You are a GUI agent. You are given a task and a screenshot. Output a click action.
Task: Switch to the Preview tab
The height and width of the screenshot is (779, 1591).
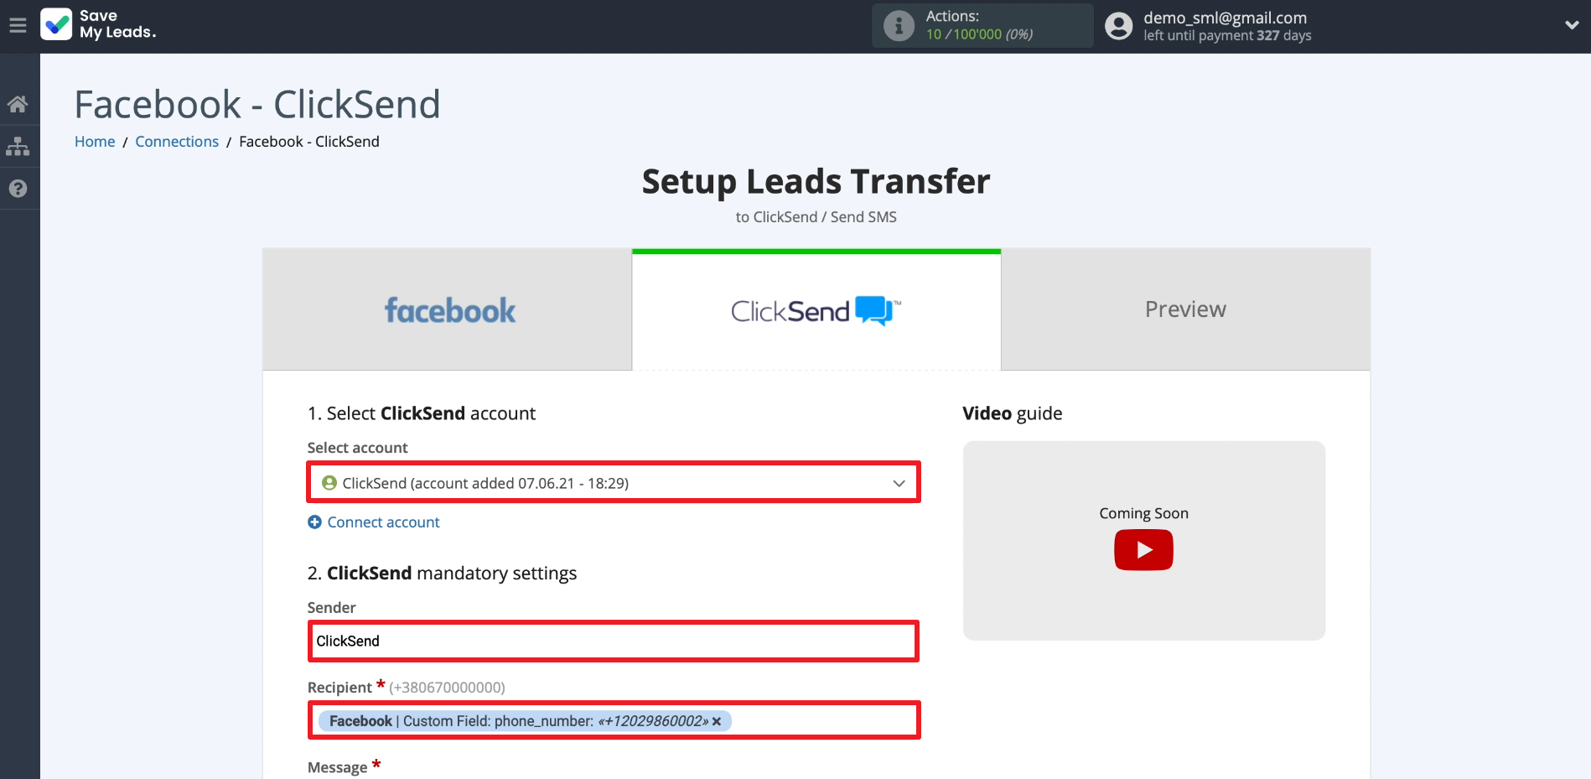pyautogui.click(x=1185, y=309)
